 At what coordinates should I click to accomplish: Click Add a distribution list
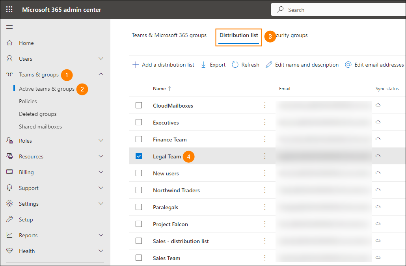(163, 65)
